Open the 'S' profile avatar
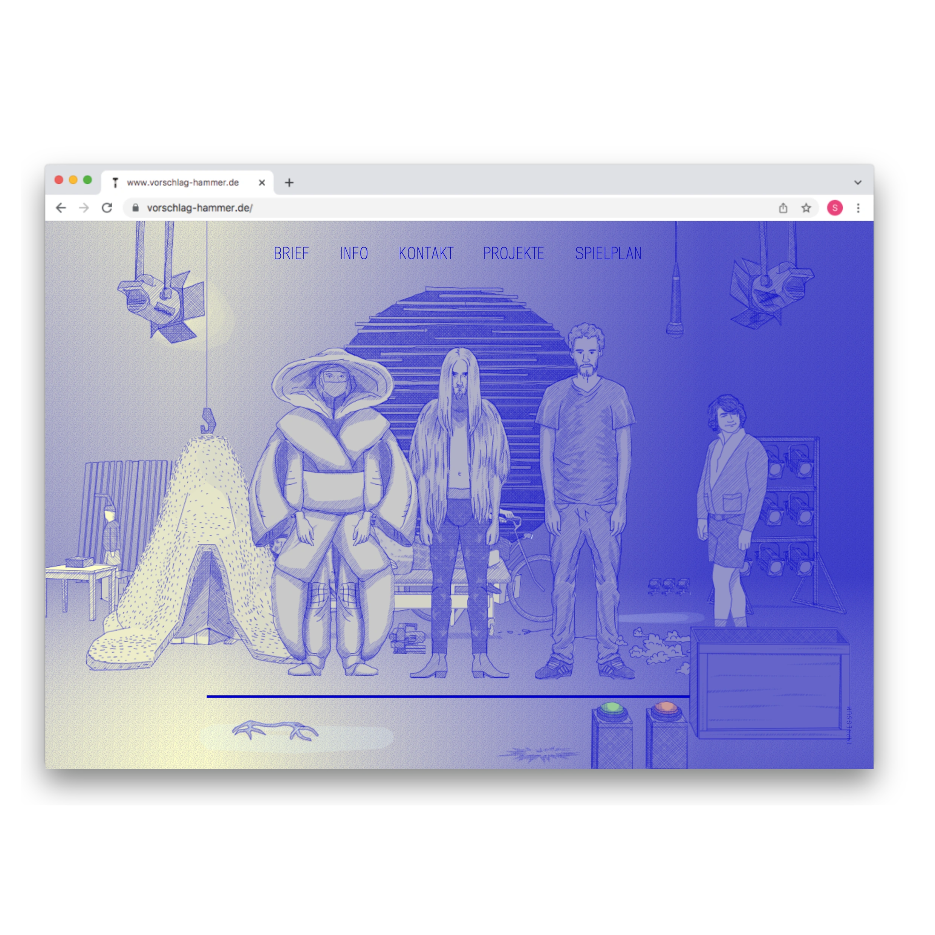 835,208
